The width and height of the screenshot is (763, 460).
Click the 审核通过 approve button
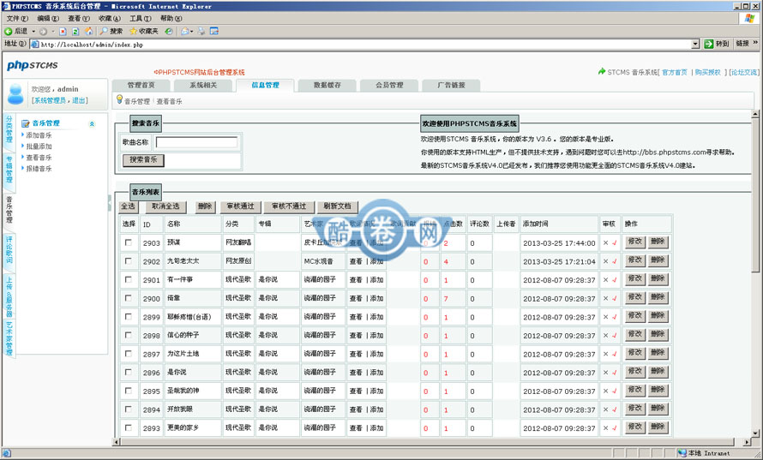pyautogui.click(x=240, y=206)
